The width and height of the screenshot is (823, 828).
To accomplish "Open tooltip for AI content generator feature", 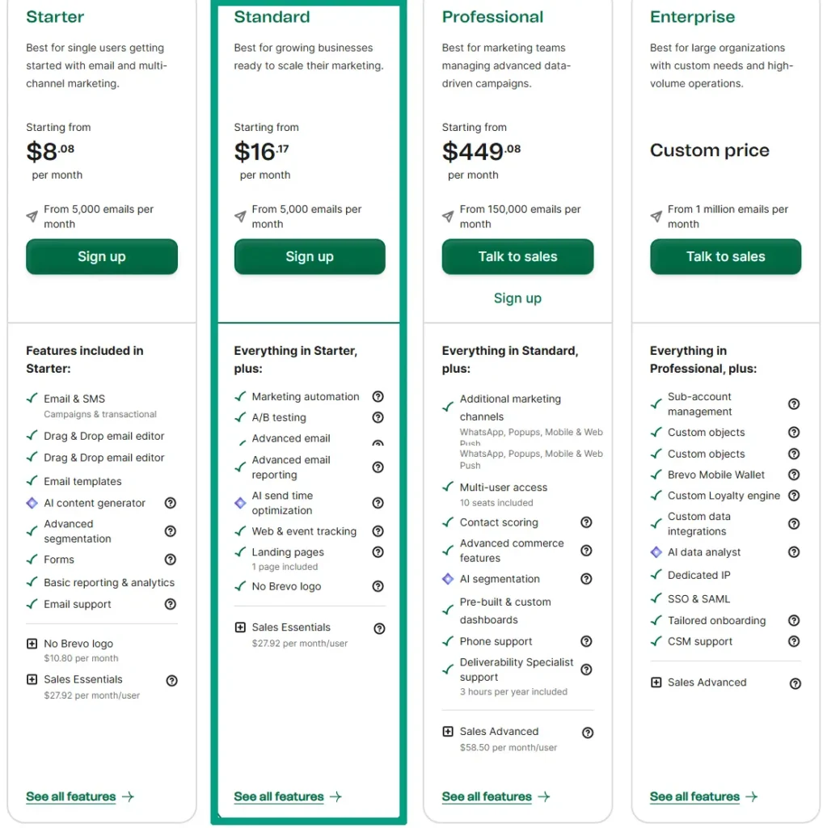I will coord(170,503).
